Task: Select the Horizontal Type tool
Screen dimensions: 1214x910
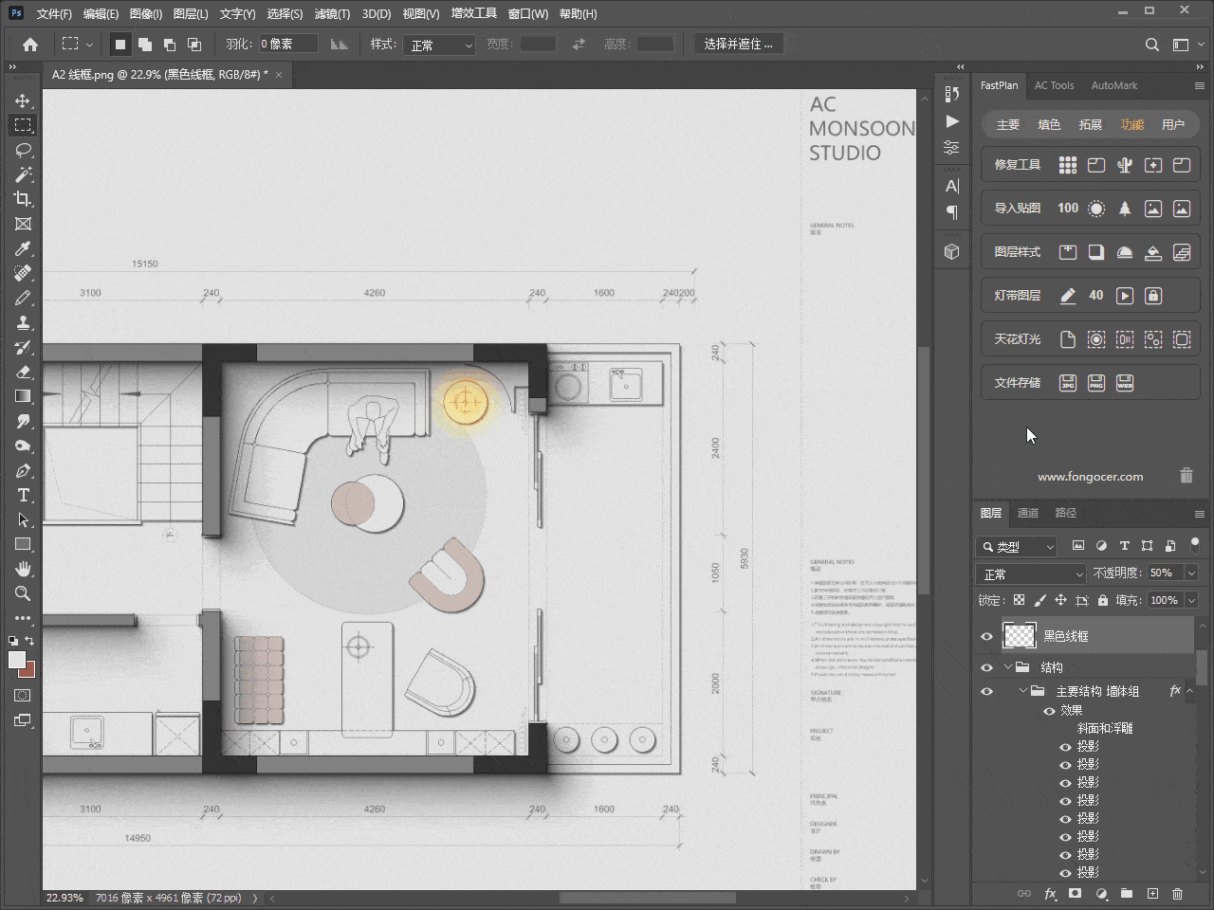Action: coord(23,495)
